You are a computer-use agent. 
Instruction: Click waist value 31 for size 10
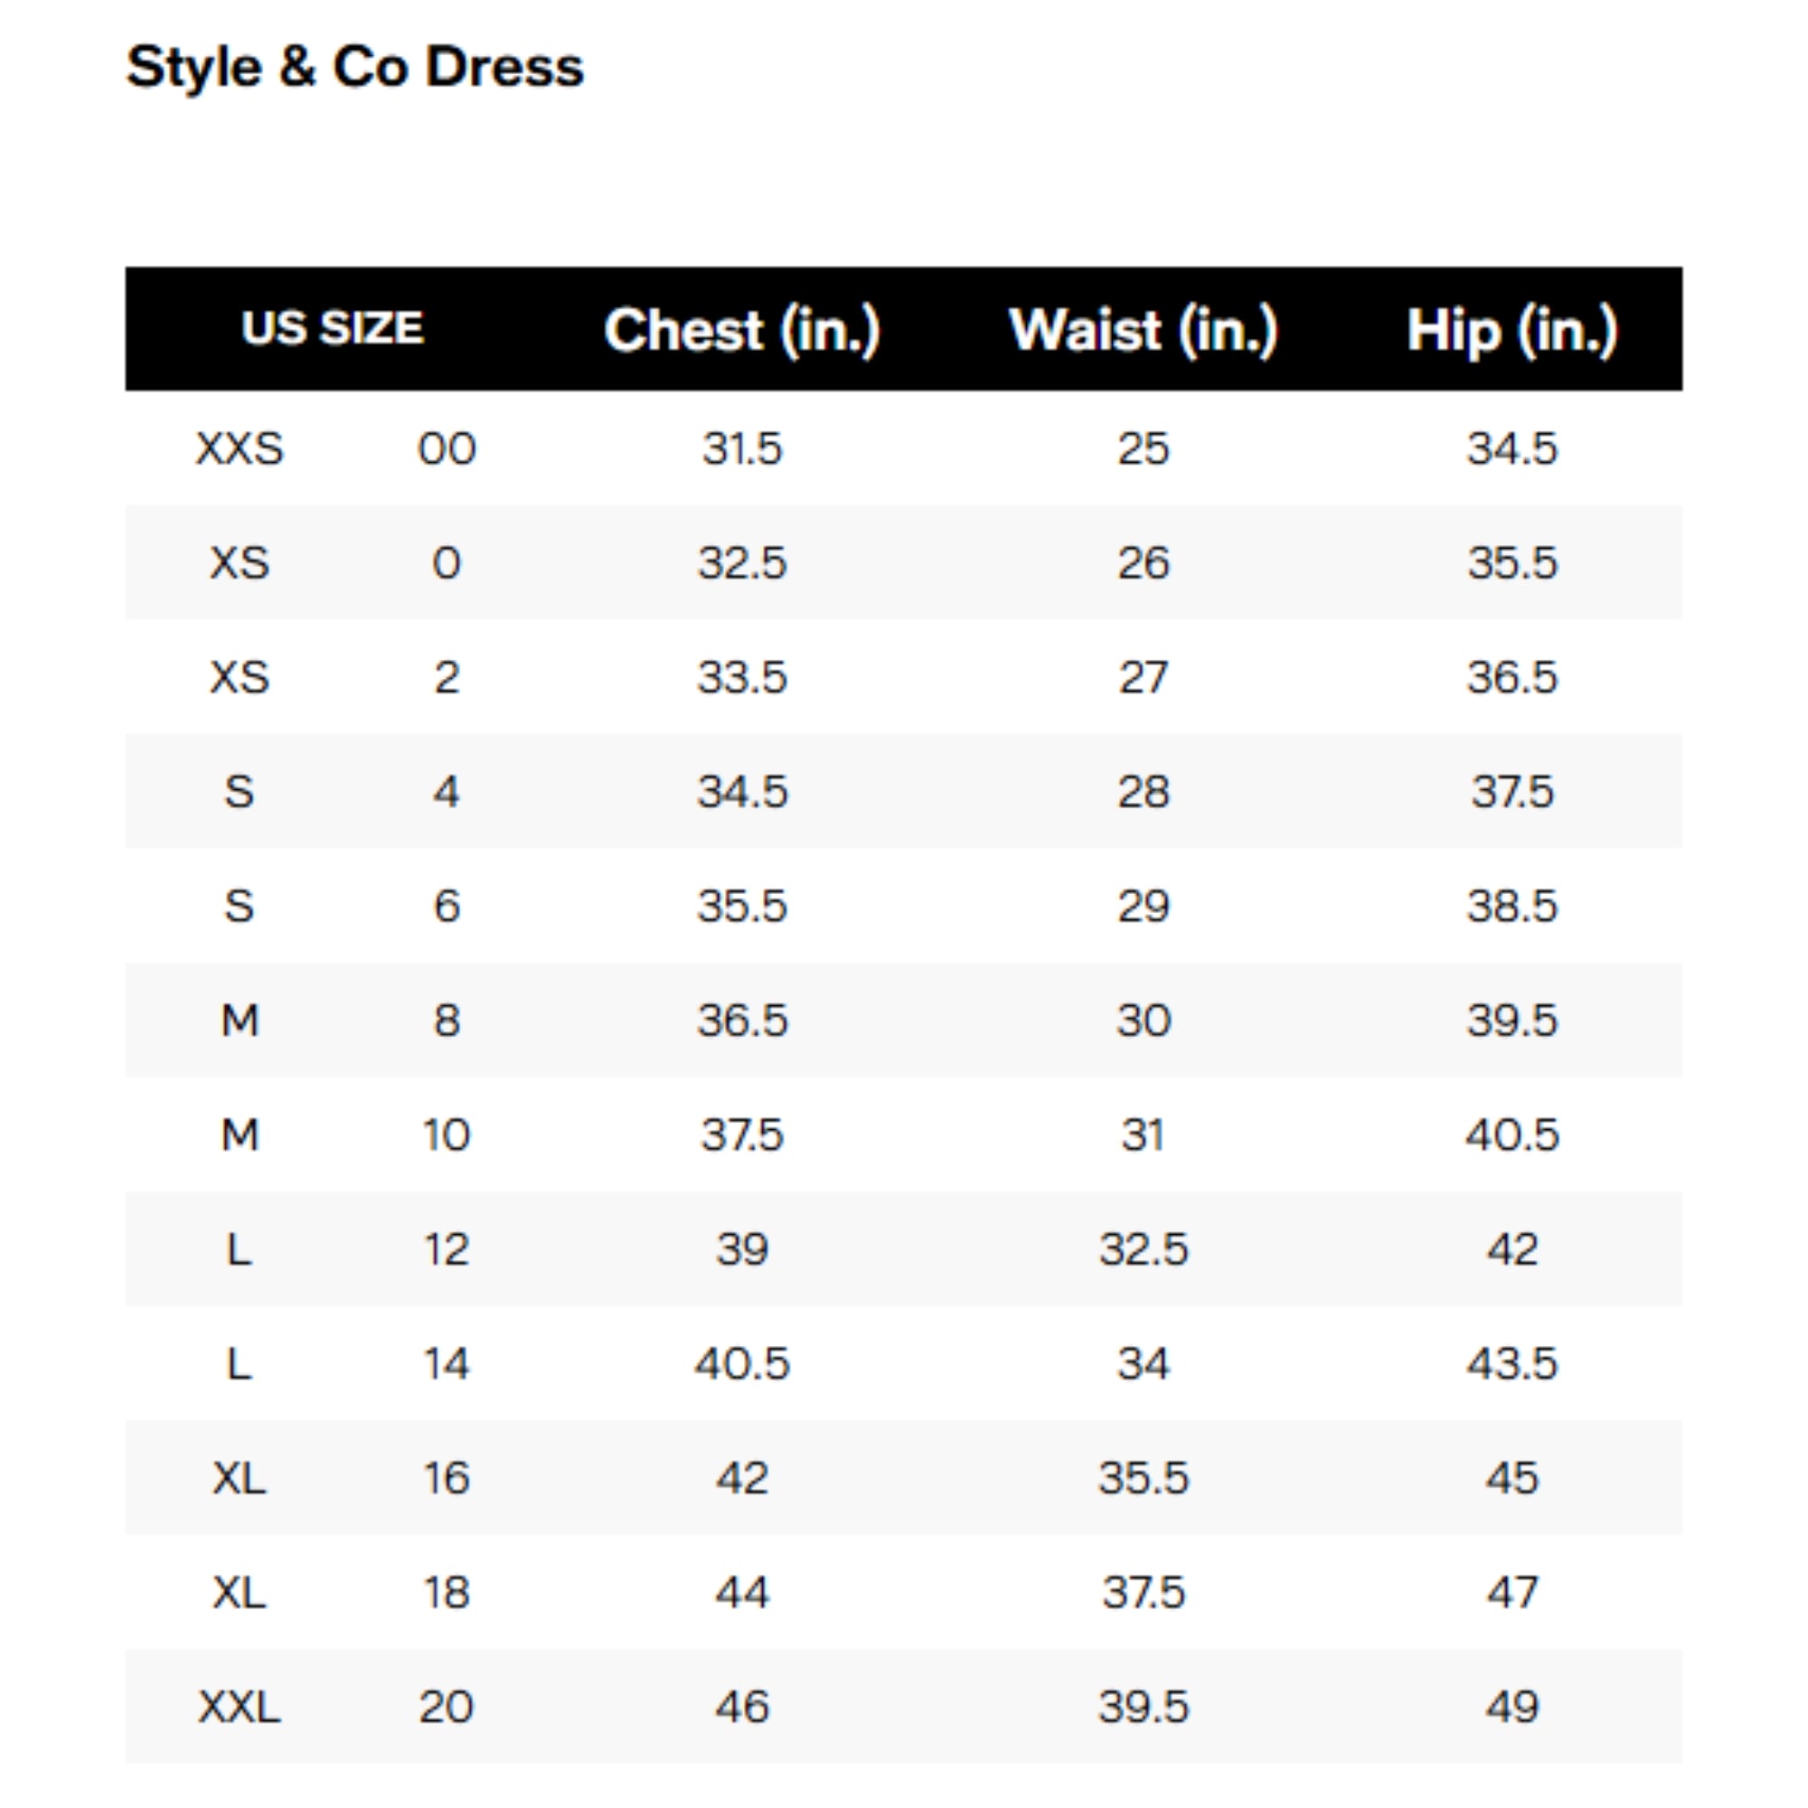[x=1143, y=1135]
